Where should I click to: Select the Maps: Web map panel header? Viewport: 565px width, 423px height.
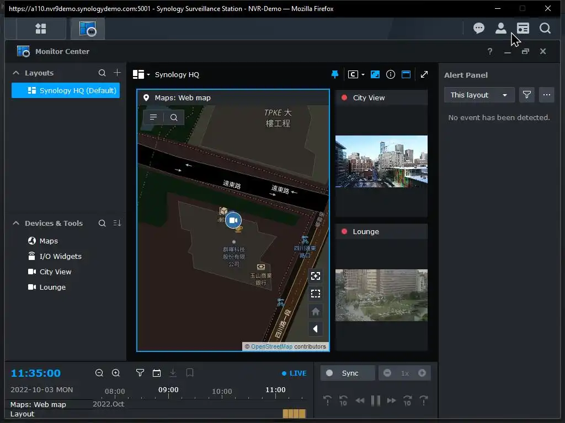[233, 97]
